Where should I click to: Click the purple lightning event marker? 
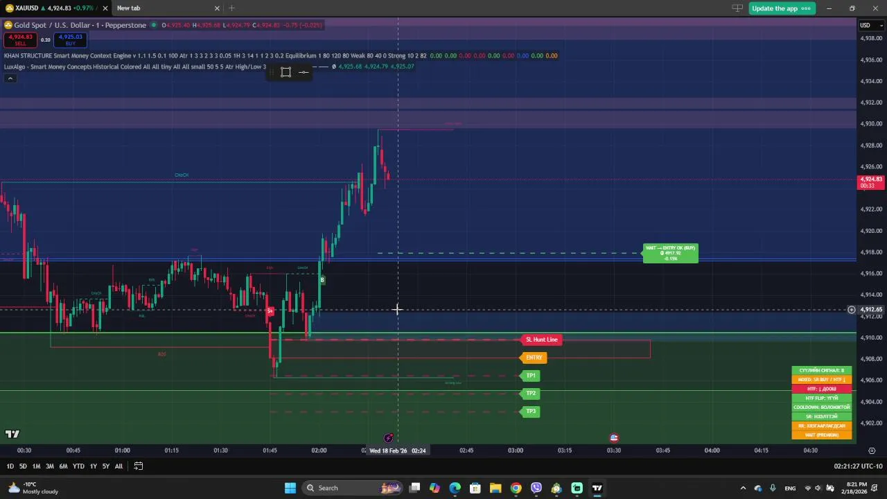click(x=389, y=437)
